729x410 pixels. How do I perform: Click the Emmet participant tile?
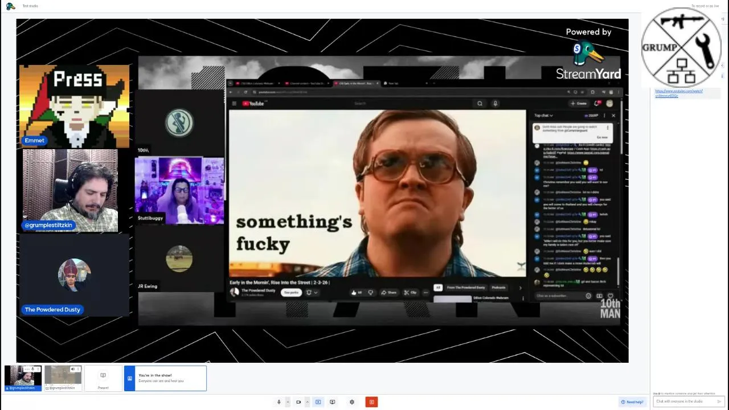coord(74,106)
